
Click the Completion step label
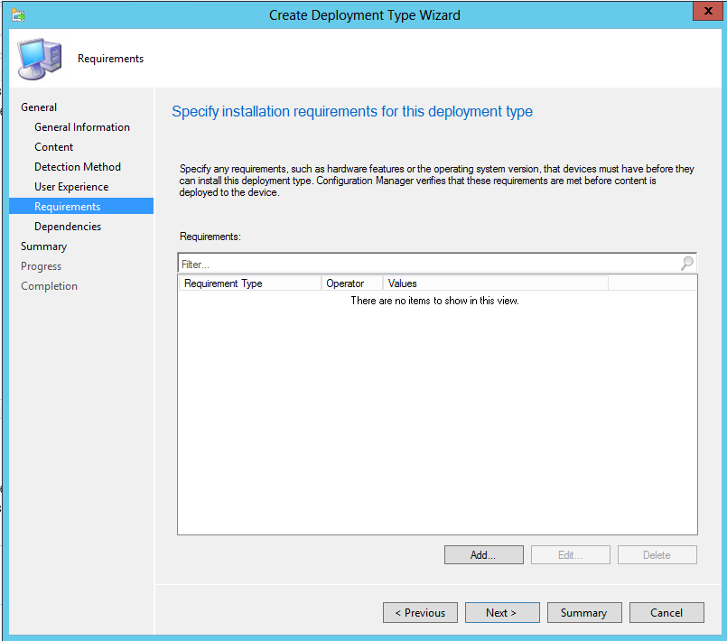coord(49,286)
